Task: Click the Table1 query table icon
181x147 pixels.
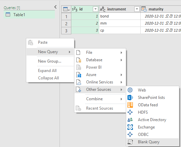Action: [x=8, y=15]
